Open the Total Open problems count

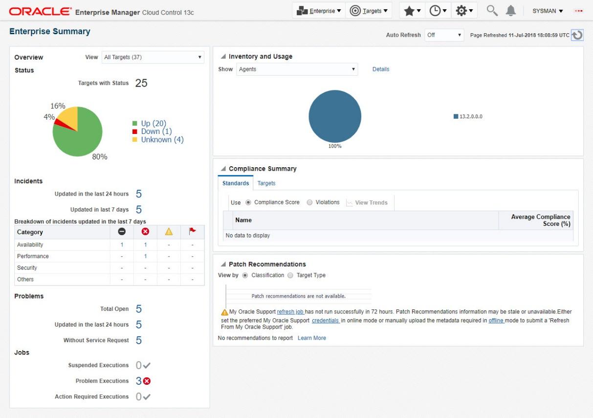click(x=139, y=309)
